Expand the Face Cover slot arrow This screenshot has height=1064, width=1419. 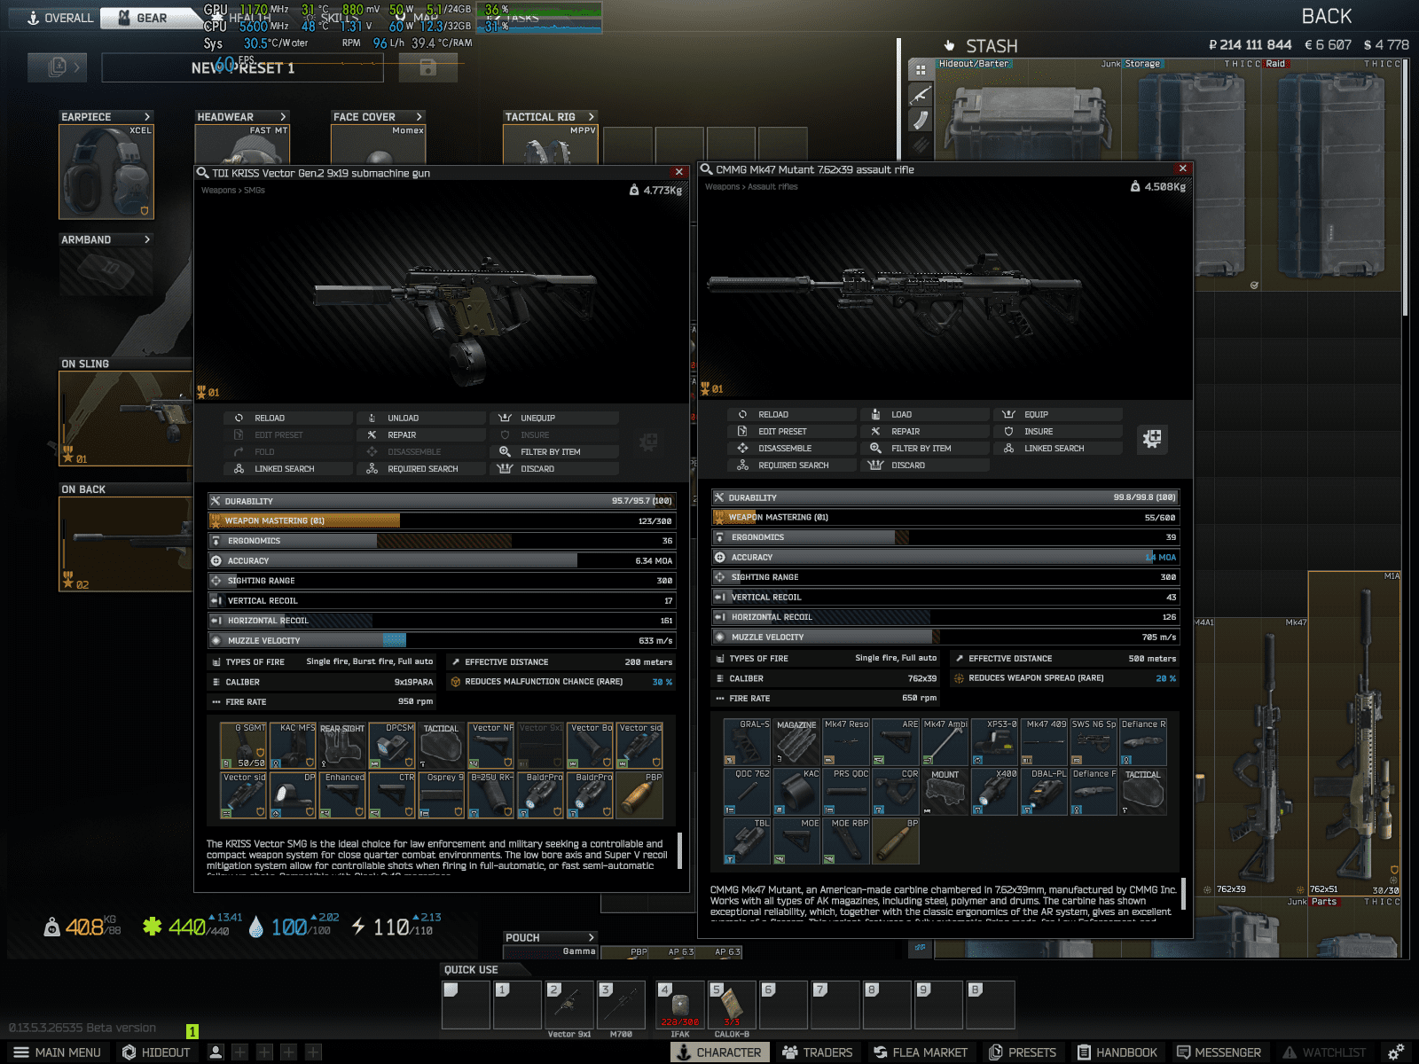pos(419,116)
